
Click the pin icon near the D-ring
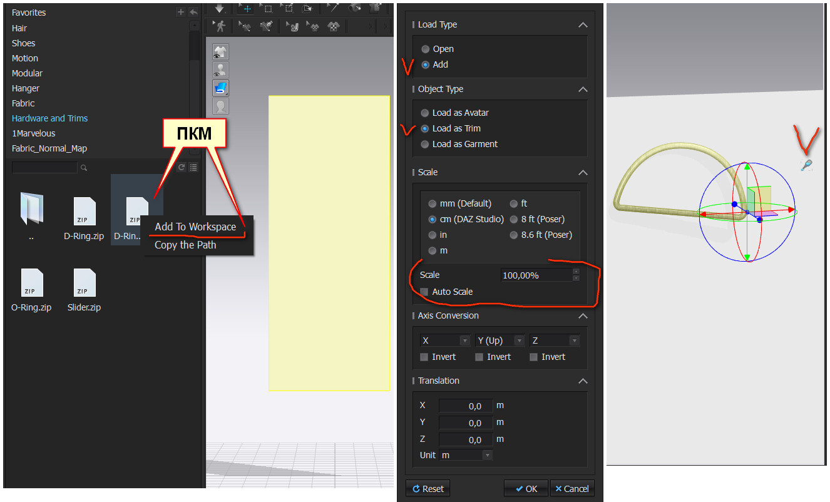(x=807, y=165)
